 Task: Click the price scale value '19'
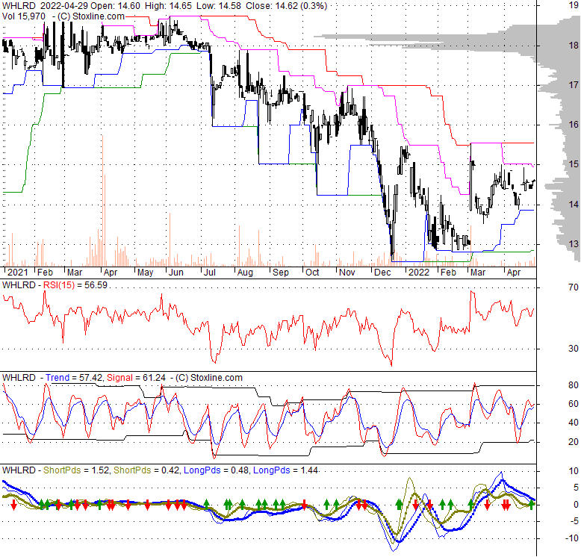click(574, 5)
